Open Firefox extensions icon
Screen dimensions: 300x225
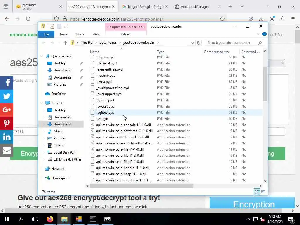[282, 19]
